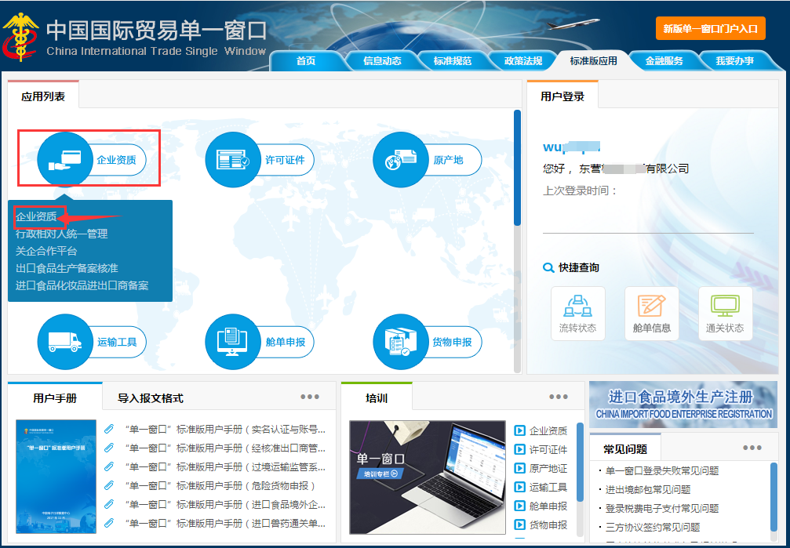This screenshot has height=548, width=790.
Task: Click paperclip icon for 进口兽药通关单 manual
Action: click(x=109, y=524)
